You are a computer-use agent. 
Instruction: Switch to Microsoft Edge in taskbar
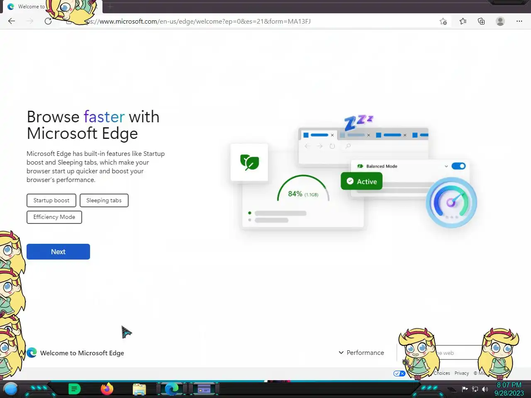pos(172,389)
